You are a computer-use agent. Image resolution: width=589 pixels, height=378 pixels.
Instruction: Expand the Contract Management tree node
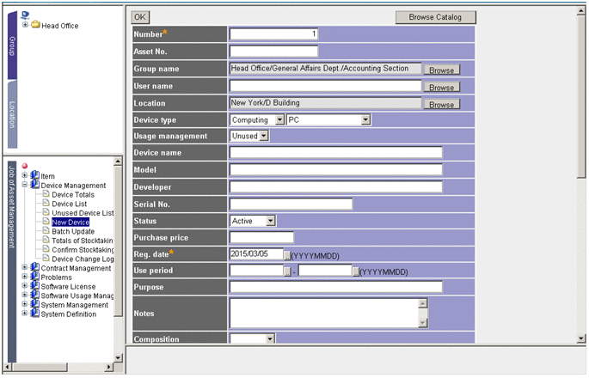[25, 268]
